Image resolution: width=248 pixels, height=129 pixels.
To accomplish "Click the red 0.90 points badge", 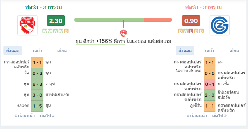I will (191, 21).
